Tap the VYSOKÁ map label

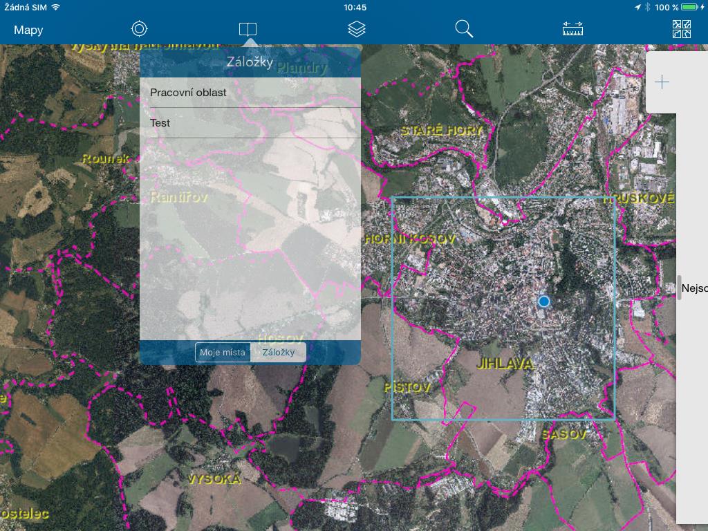coord(215,479)
